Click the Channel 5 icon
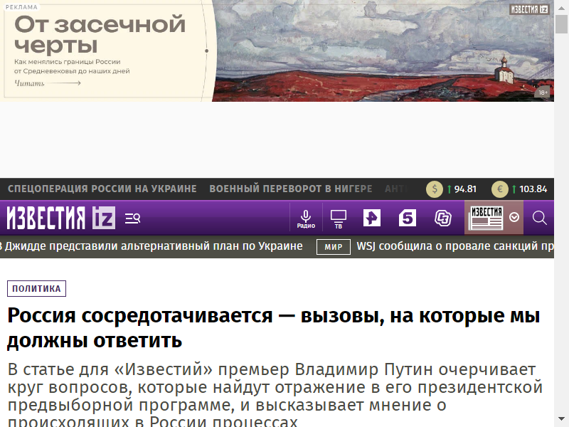Image resolution: width=569 pixels, height=427 pixels. pyautogui.click(x=407, y=218)
